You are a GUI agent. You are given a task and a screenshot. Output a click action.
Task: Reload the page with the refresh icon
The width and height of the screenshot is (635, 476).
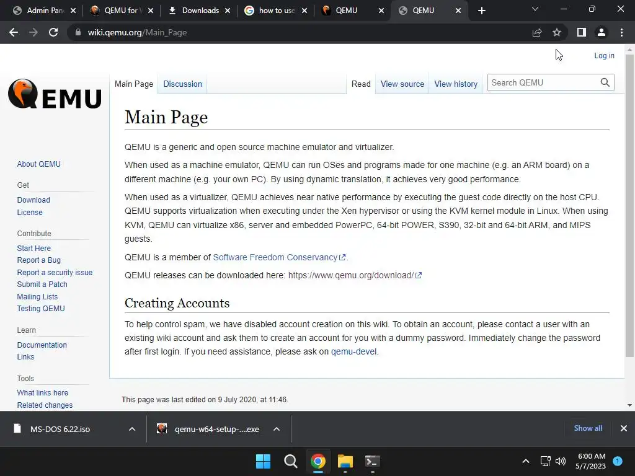(x=53, y=32)
